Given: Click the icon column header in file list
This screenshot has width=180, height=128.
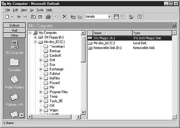Looking at the screenshot, I should click(x=90, y=33).
